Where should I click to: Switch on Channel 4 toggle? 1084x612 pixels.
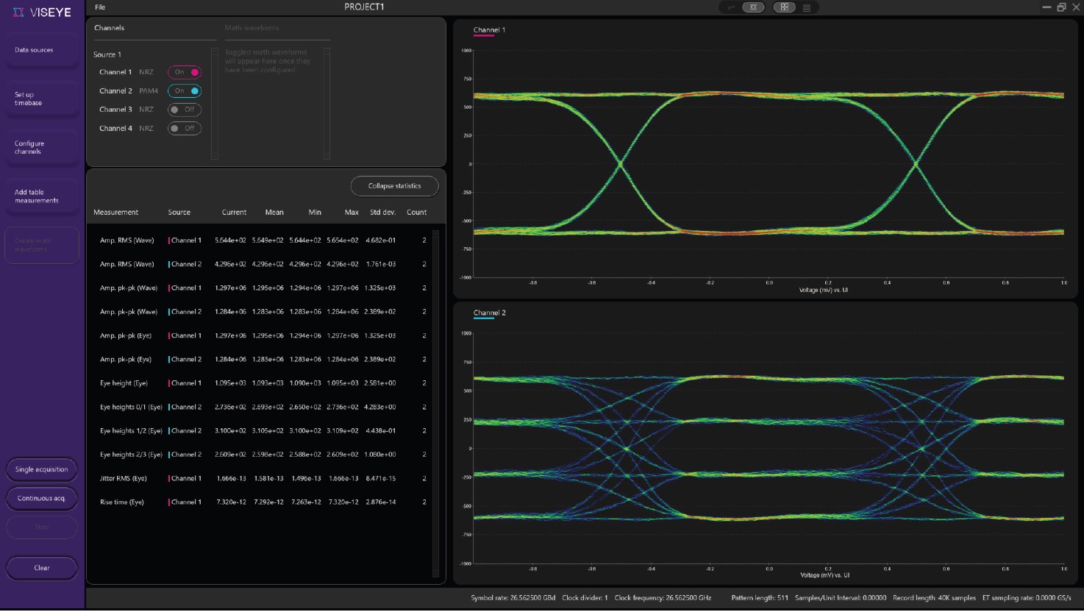185,129
